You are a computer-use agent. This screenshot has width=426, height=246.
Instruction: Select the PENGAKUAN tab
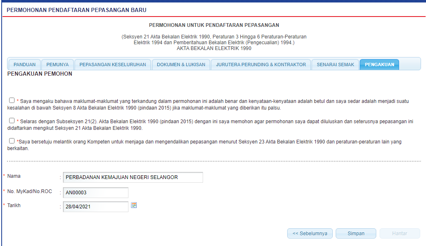(x=379, y=65)
